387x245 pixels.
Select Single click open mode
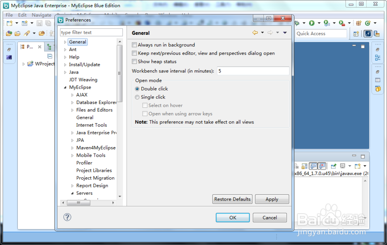(137, 97)
